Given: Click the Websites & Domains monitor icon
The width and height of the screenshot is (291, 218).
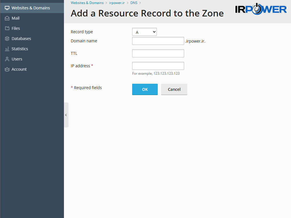Looking at the screenshot, I should click(7, 8).
